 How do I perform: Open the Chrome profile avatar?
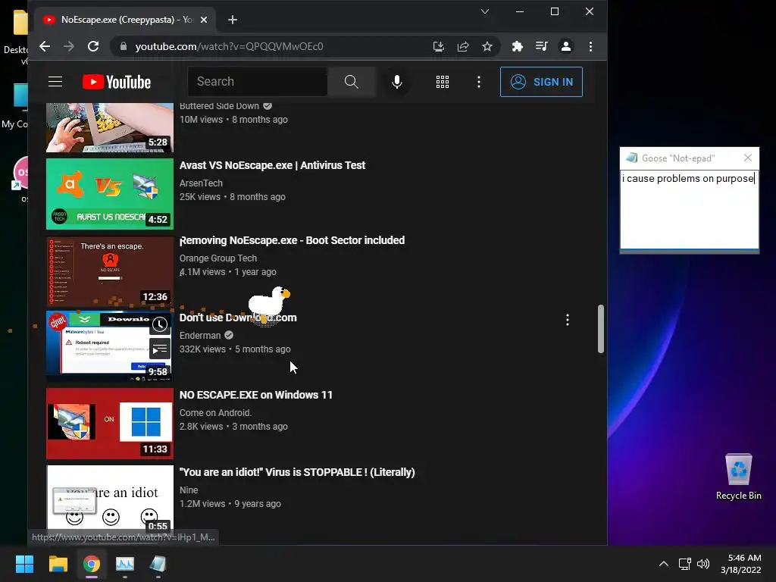point(565,46)
